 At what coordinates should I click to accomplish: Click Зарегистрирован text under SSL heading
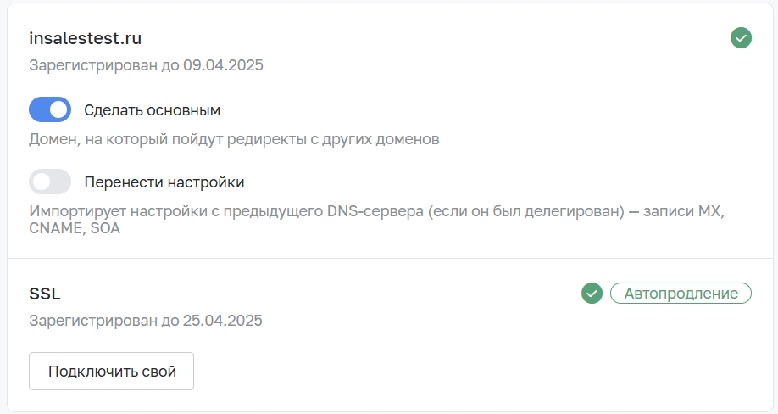coord(93,321)
